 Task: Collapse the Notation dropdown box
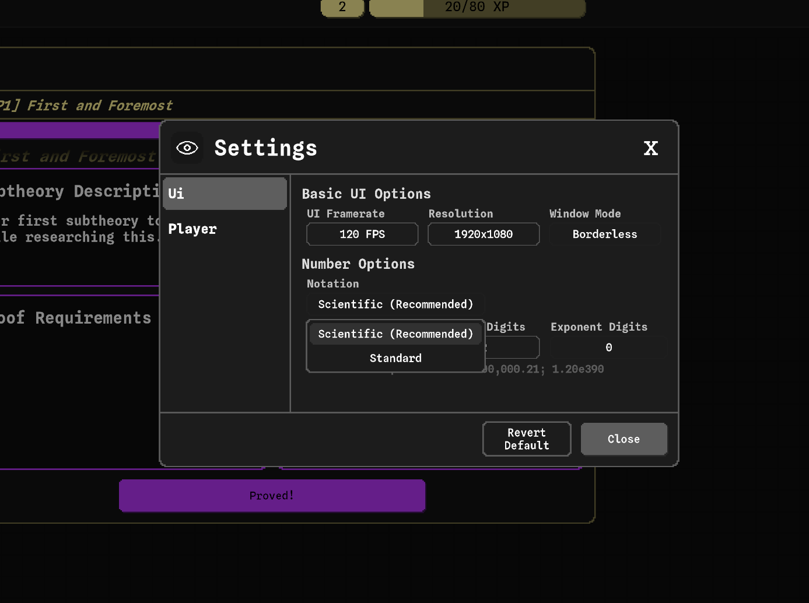tap(395, 304)
